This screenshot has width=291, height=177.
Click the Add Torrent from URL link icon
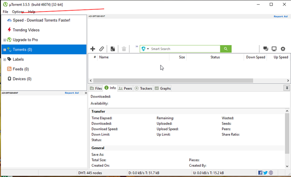pos(102,49)
